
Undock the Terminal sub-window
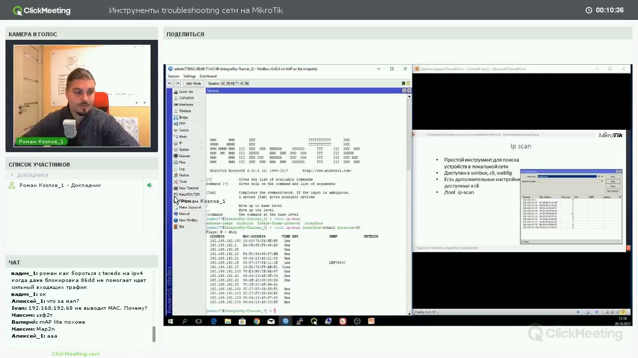pos(404,90)
